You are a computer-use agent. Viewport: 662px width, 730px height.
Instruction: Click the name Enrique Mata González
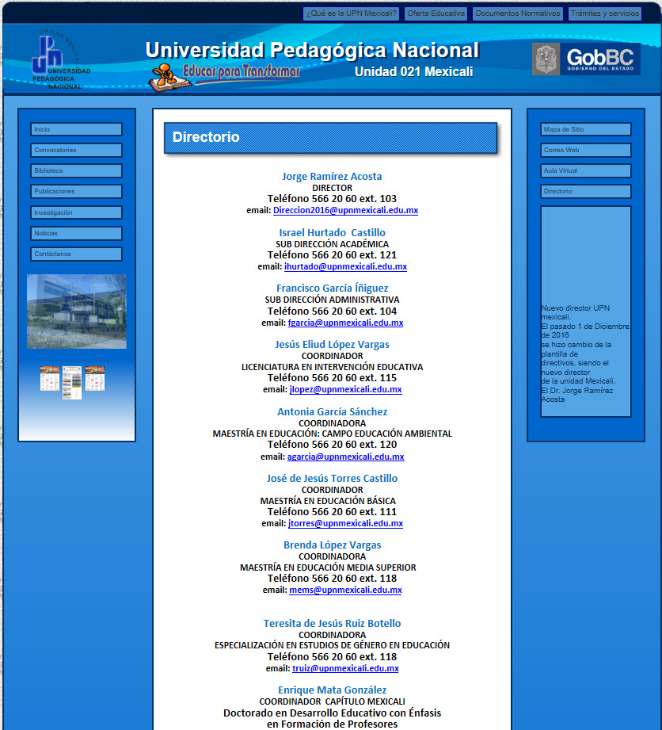tap(332, 690)
